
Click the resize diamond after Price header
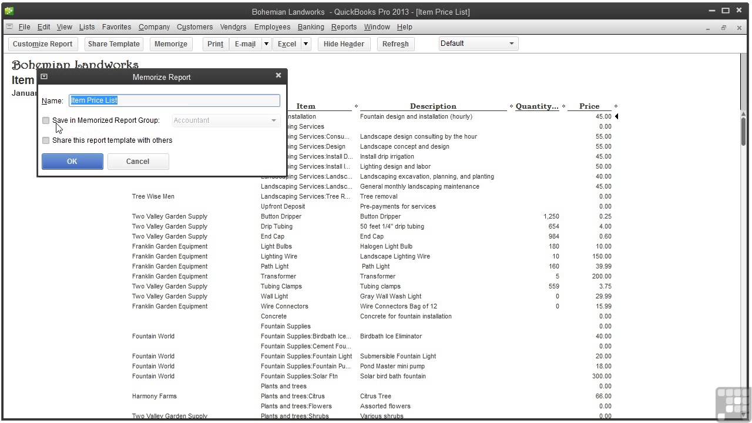tap(616, 106)
